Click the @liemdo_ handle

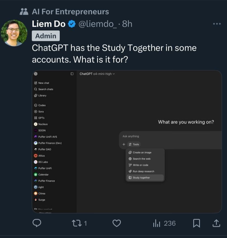[98, 24]
